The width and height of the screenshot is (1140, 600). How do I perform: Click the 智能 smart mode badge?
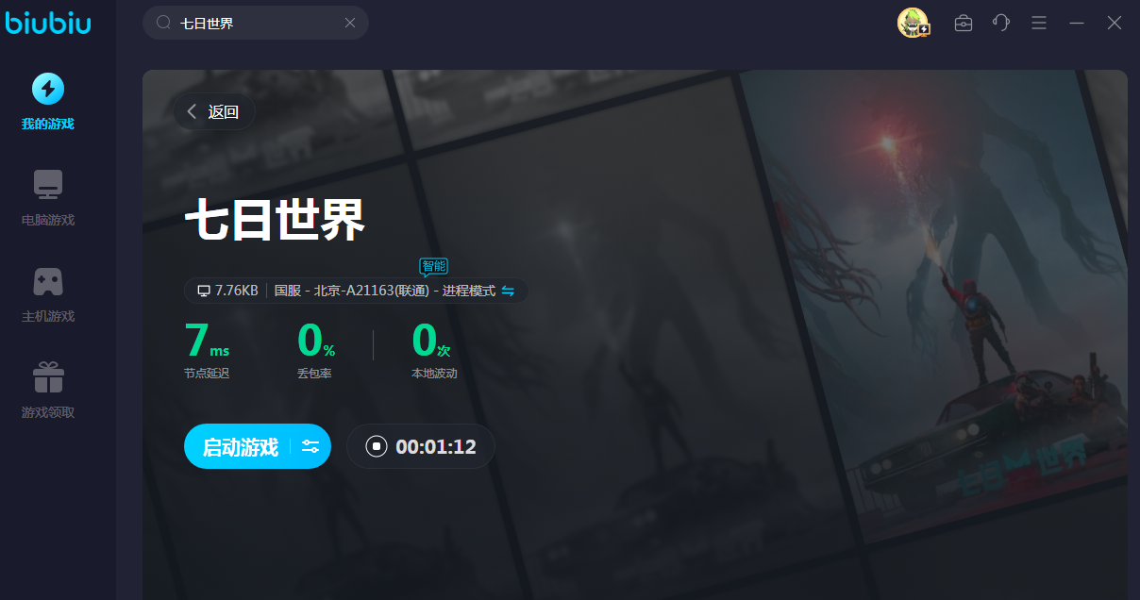click(x=433, y=266)
